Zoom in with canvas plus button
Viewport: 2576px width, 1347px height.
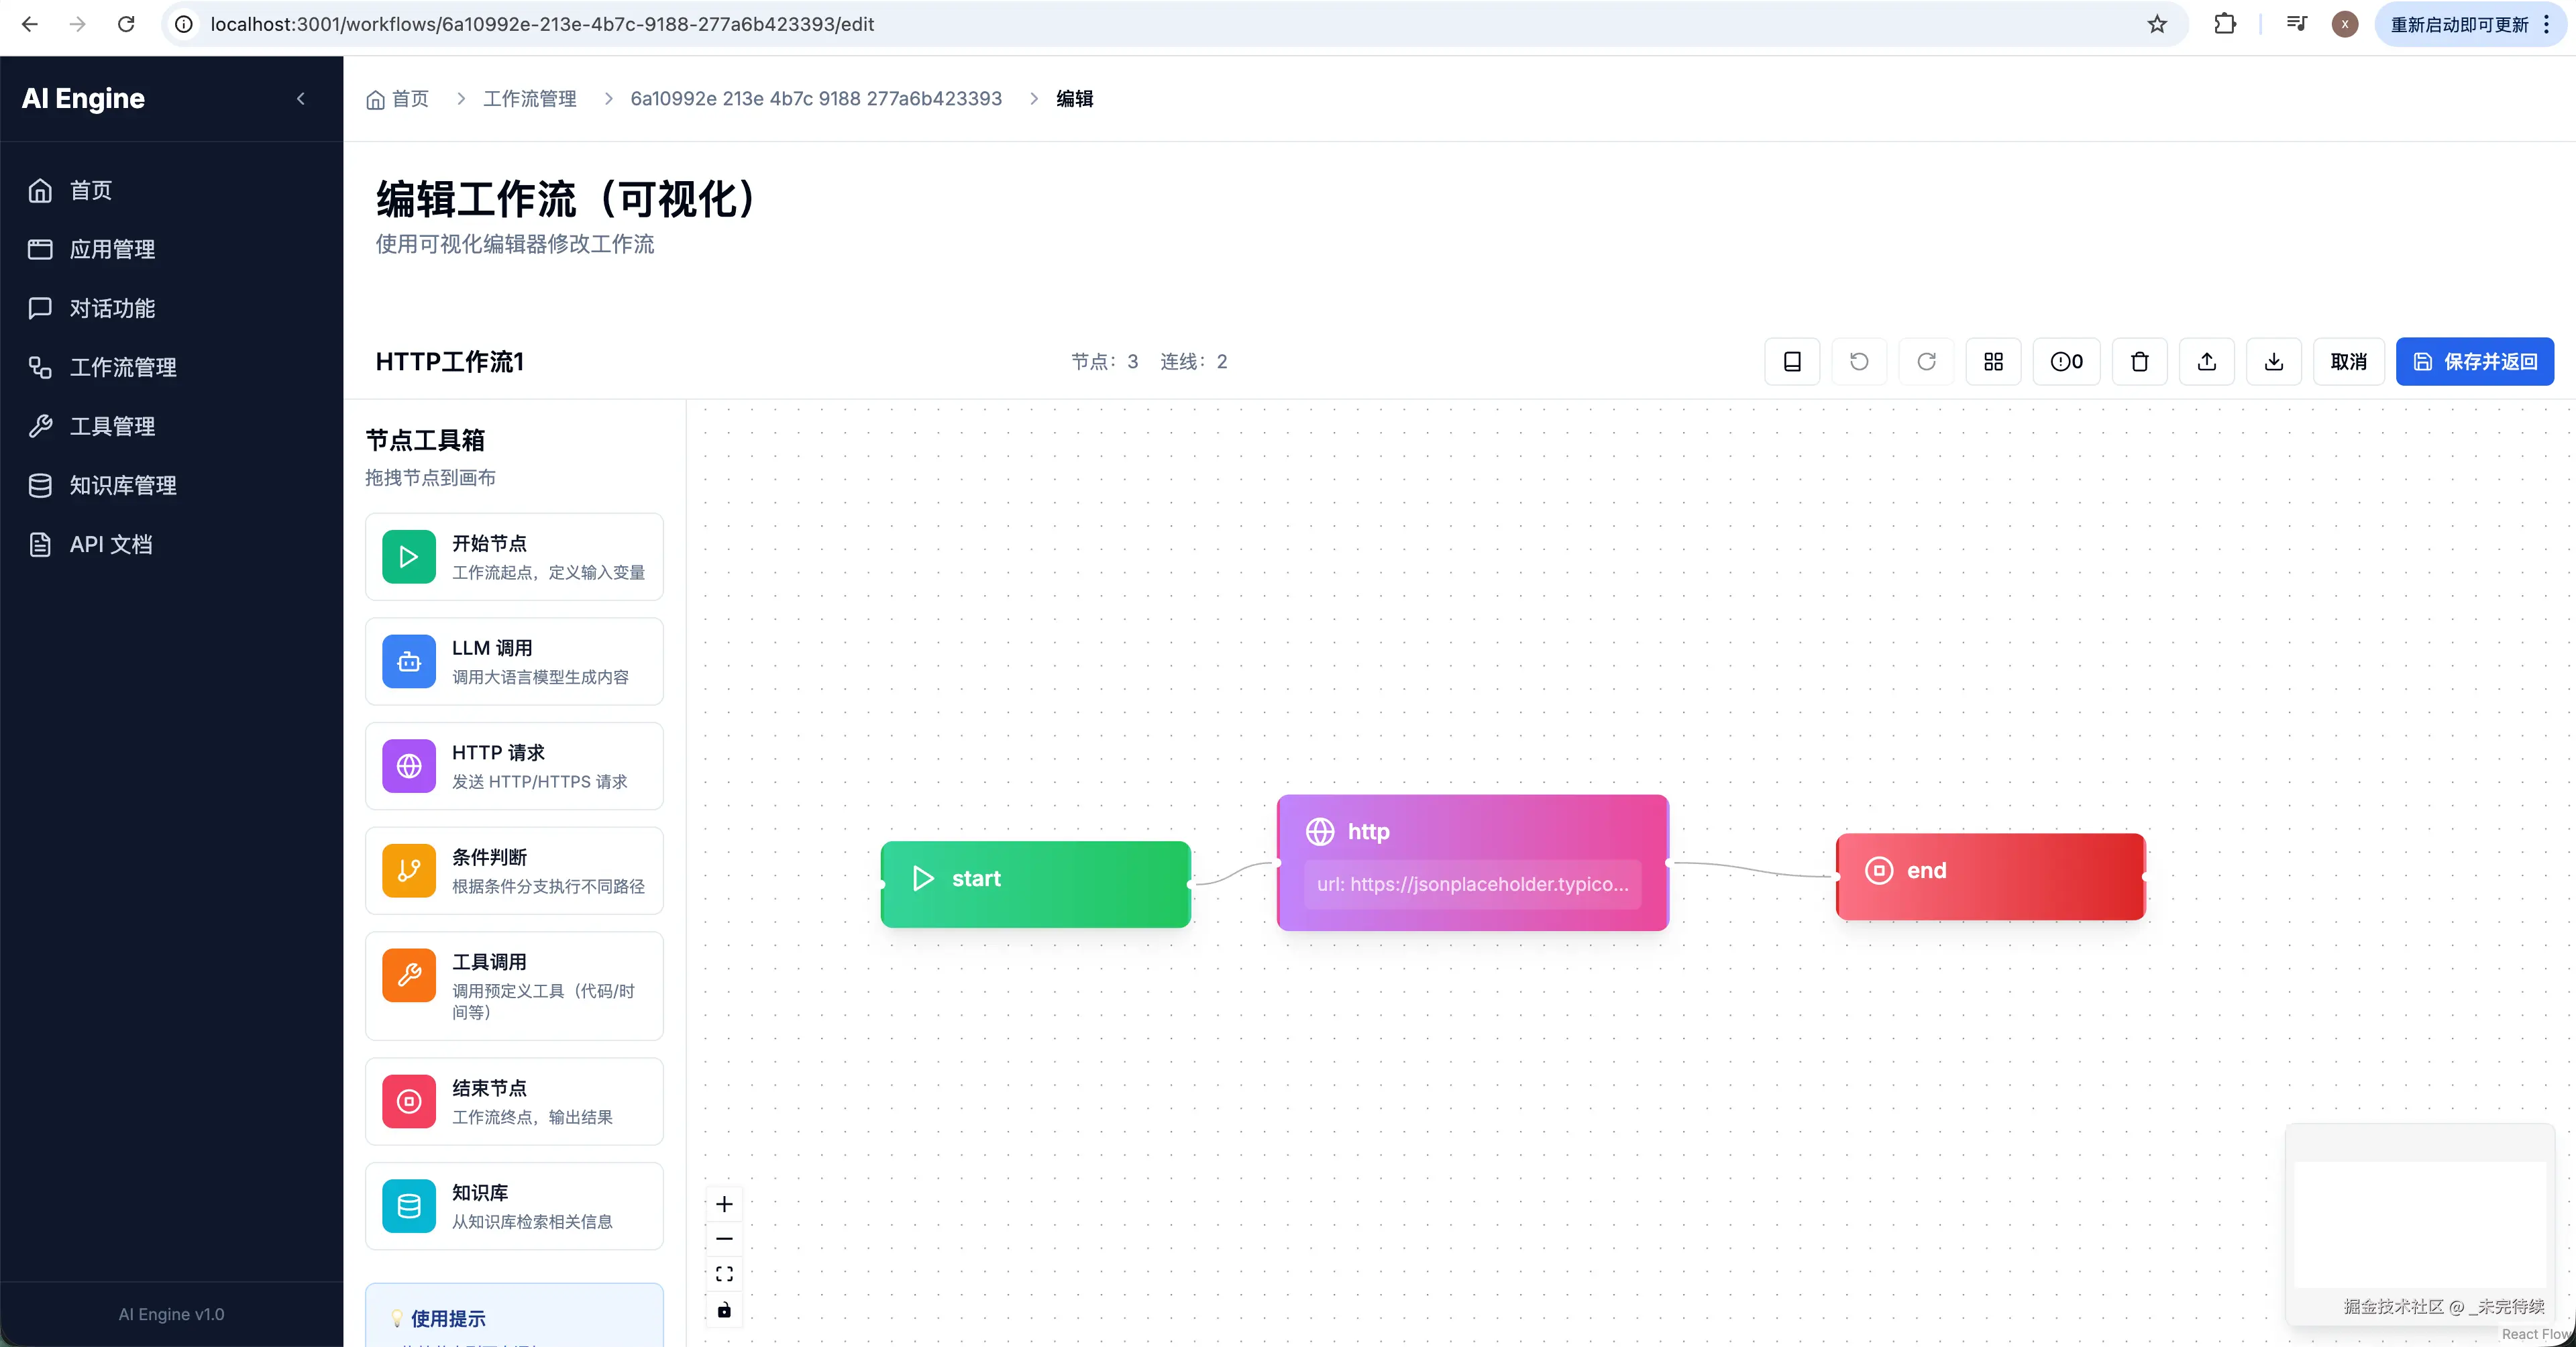tap(724, 1204)
